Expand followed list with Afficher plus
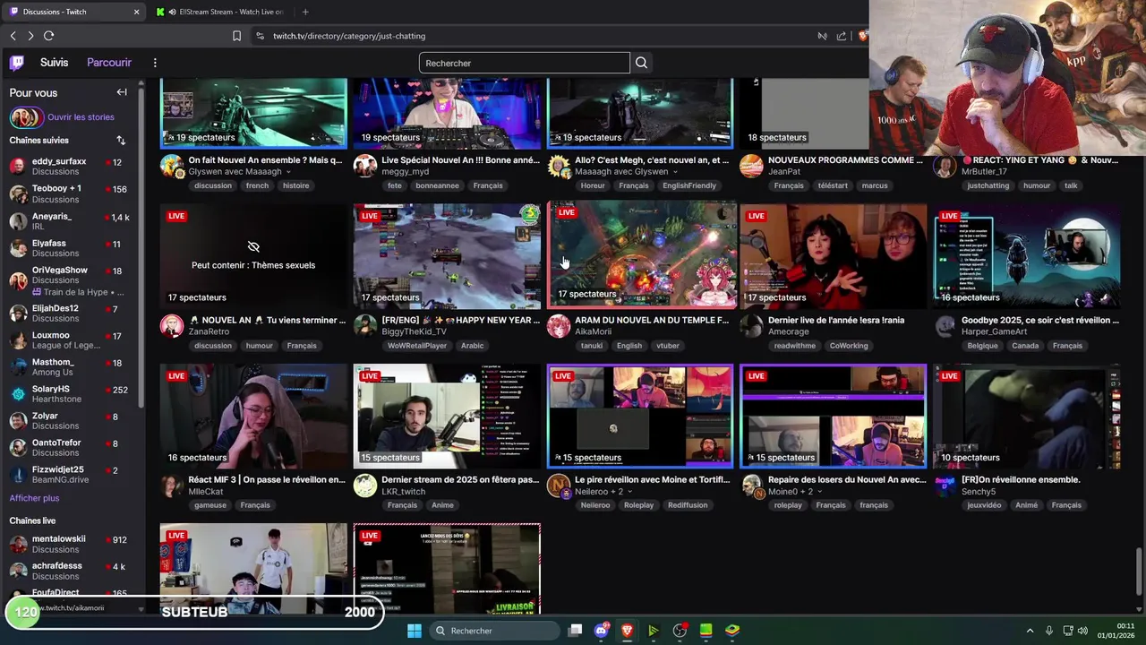This screenshot has width=1146, height=645. coord(34,498)
